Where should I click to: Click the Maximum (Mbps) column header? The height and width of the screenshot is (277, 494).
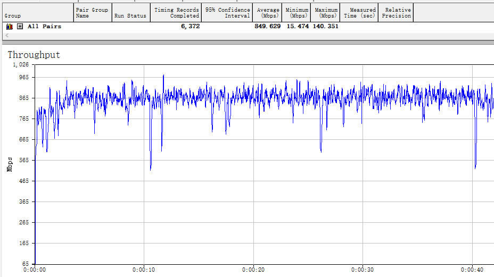coord(326,13)
